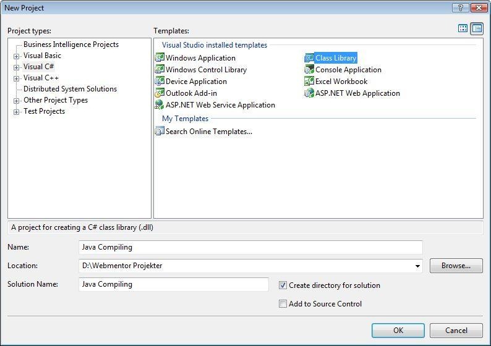Toggle Create directory for solution checkbox
Screen dimensions: 491x346
click(283, 285)
